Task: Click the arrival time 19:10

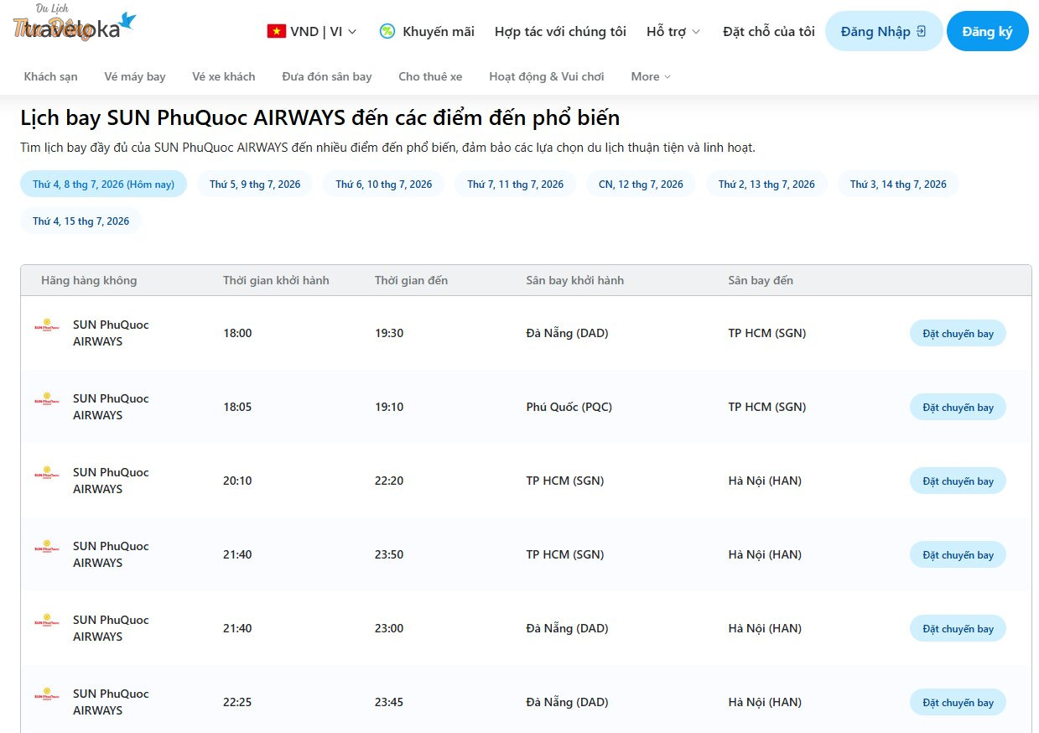Action: click(389, 407)
